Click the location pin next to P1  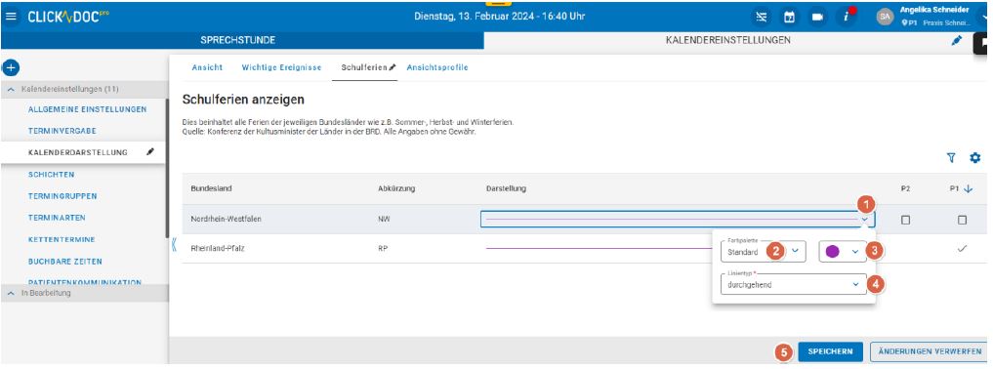coord(904,22)
